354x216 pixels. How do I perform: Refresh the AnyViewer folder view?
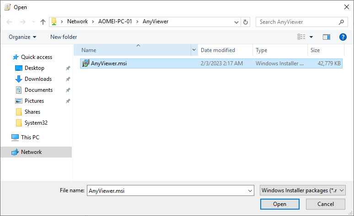[x=246, y=22]
